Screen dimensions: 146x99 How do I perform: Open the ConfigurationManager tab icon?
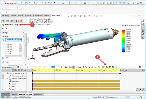pyautogui.click(x=12, y=21)
